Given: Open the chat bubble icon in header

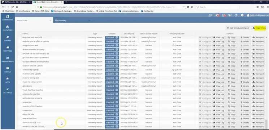Looking at the screenshot, I should click(x=211, y=15).
